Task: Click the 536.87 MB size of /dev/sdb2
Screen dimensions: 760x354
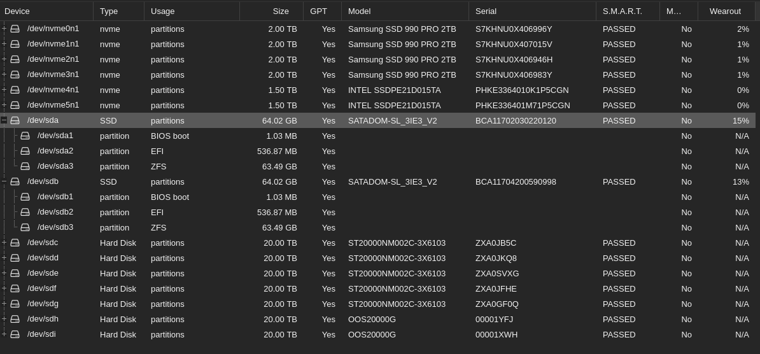Action: [x=277, y=213]
